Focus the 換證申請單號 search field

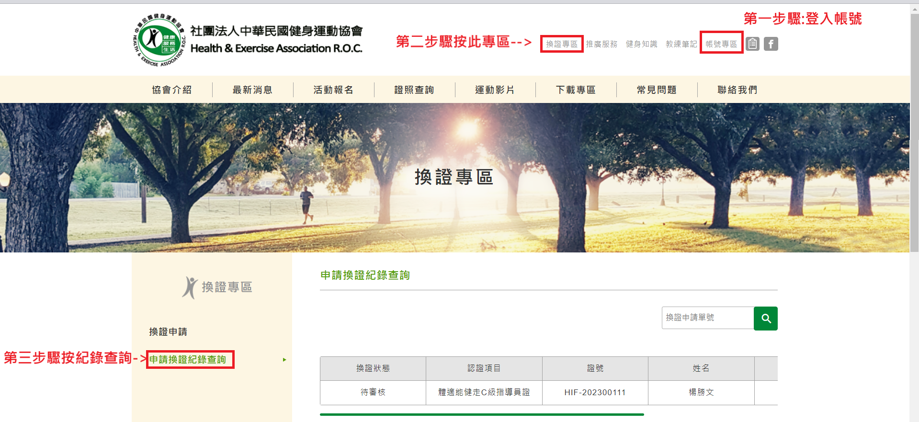tap(708, 318)
